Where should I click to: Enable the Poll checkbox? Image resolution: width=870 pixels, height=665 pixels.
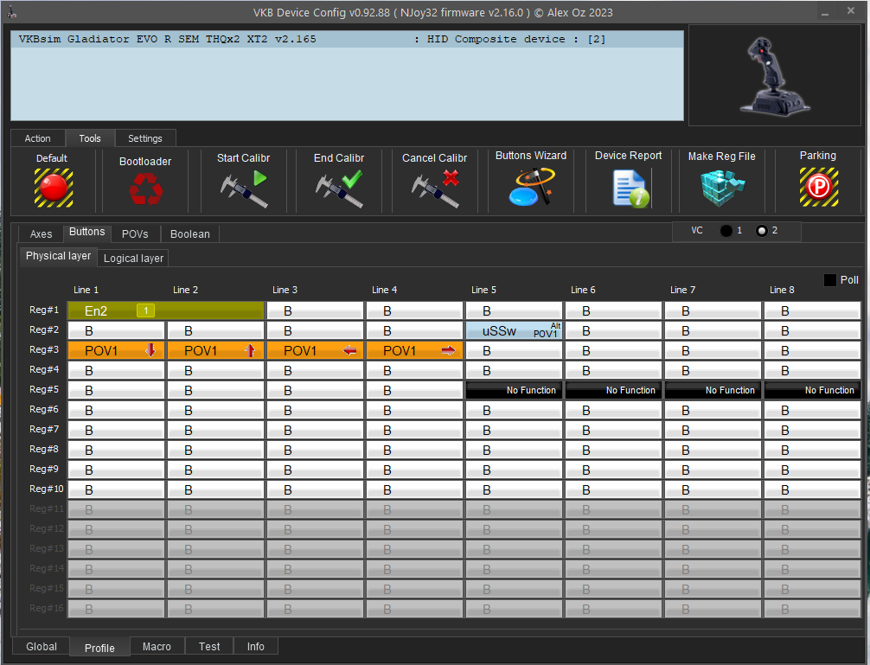pyautogui.click(x=830, y=280)
